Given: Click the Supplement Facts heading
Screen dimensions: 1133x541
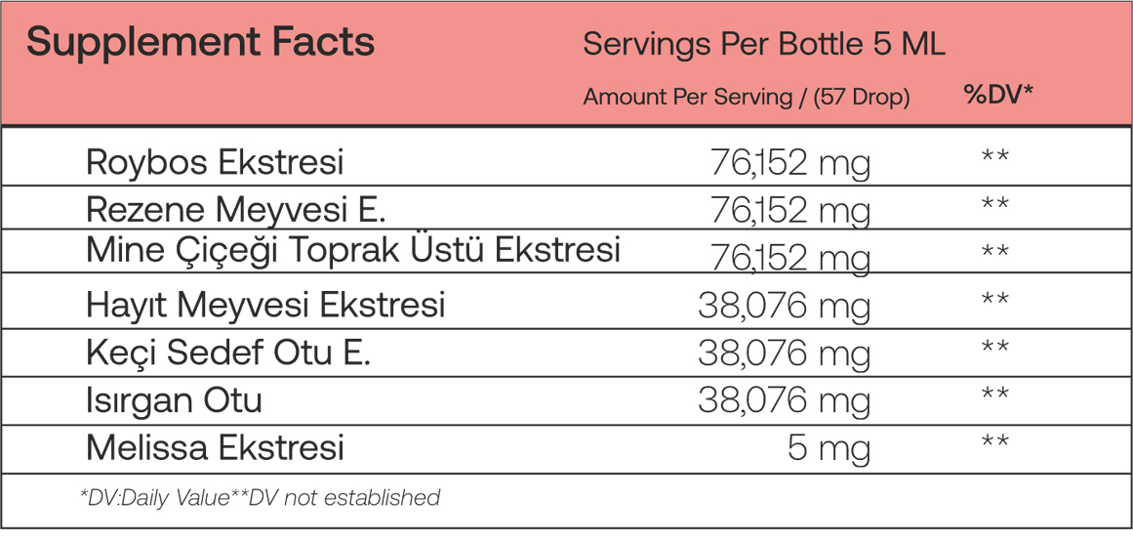Looking at the screenshot, I should [200, 43].
